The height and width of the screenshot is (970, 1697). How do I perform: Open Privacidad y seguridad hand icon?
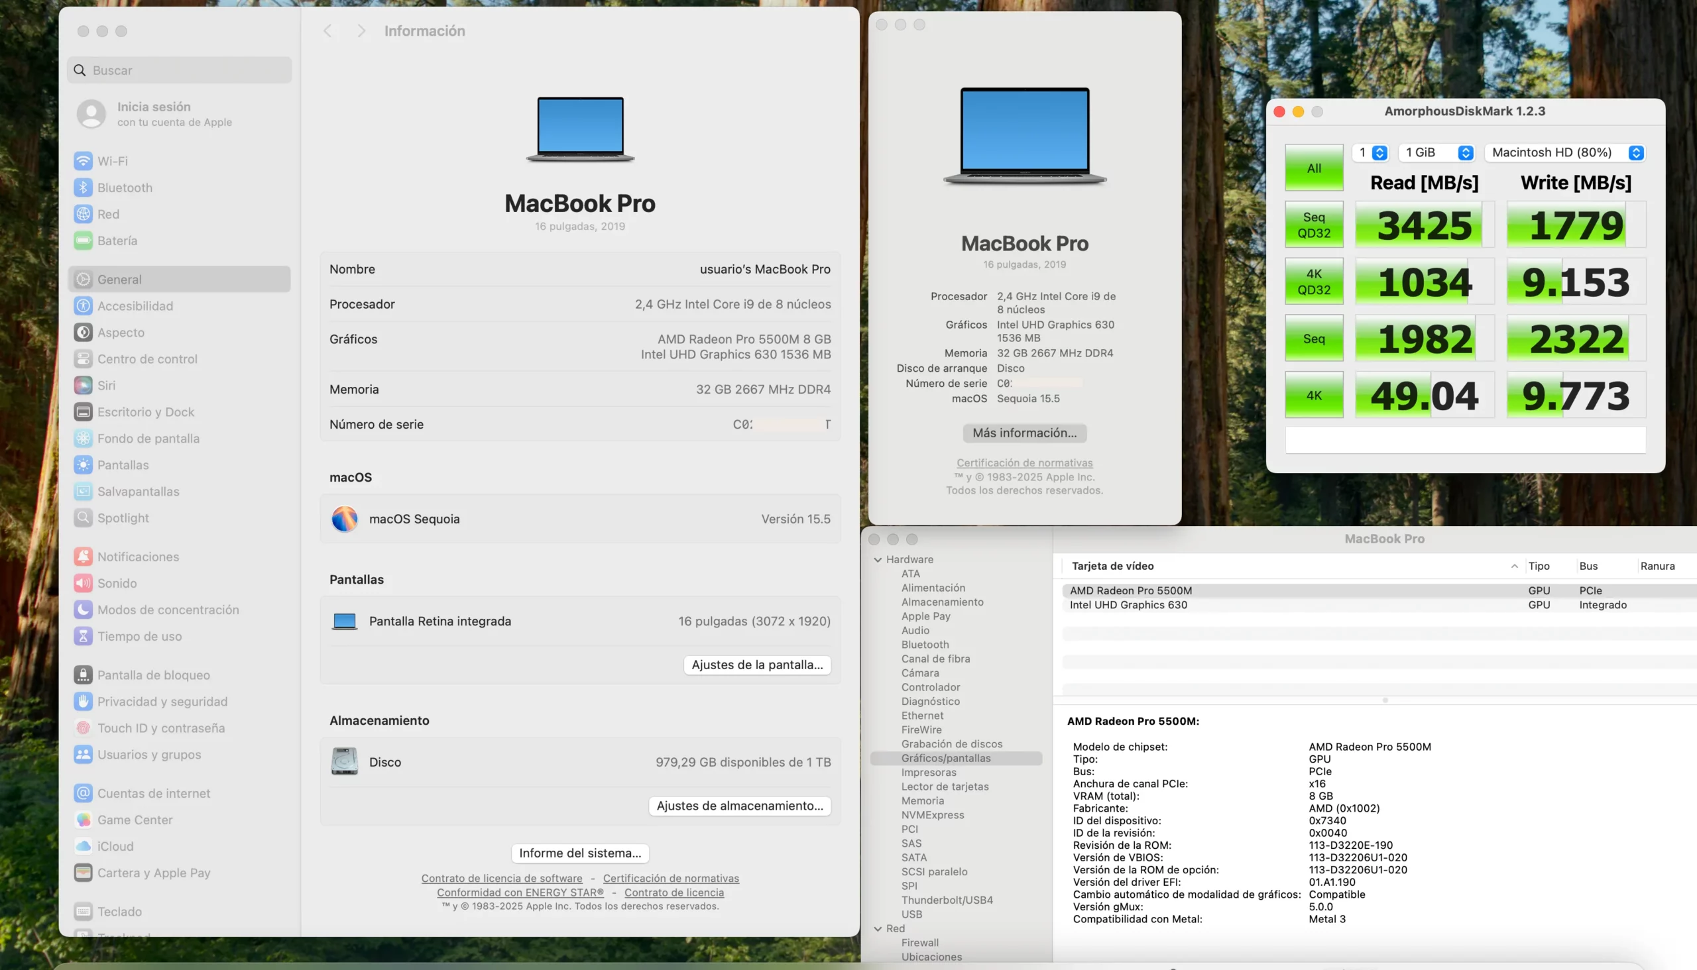pos(83,702)
